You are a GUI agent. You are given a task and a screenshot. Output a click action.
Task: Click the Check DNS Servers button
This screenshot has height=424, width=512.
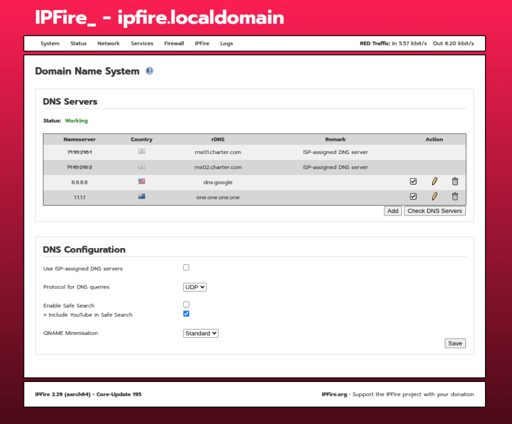434,211
